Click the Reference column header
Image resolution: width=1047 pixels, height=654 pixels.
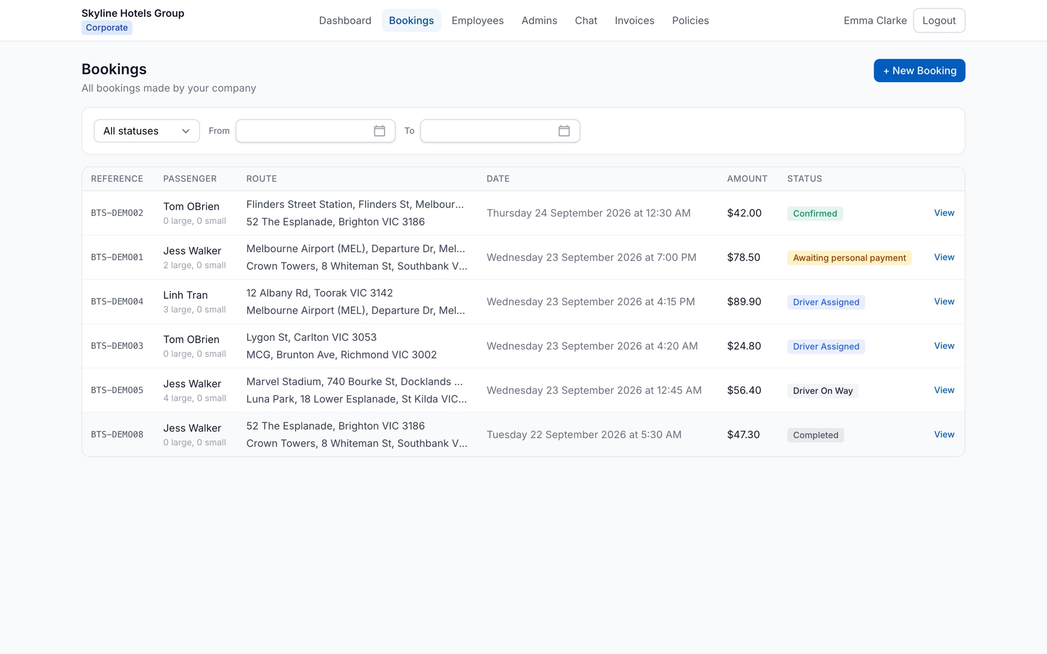point(117,179)
